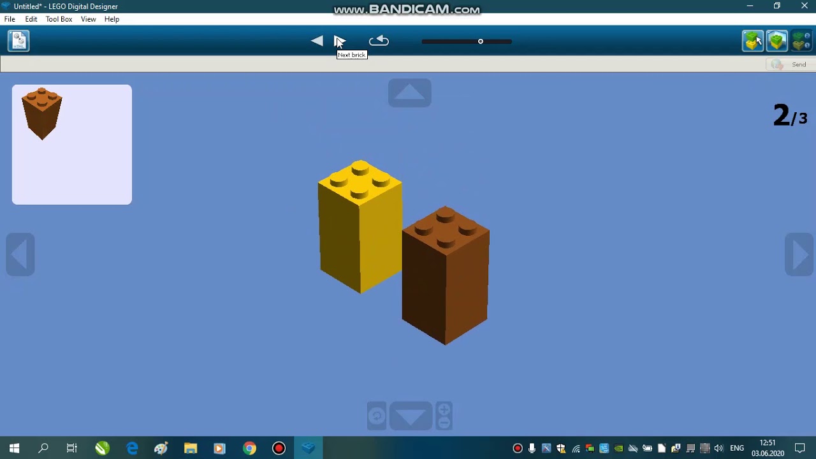Open Google Chrome from the taskbar
This screenshot has height=459, width=816.
click(249, 448)
